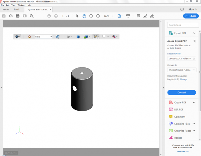The width and height of the screenshot is (201, 156).
Task: Click the page number field
Action: pos(63,16)
